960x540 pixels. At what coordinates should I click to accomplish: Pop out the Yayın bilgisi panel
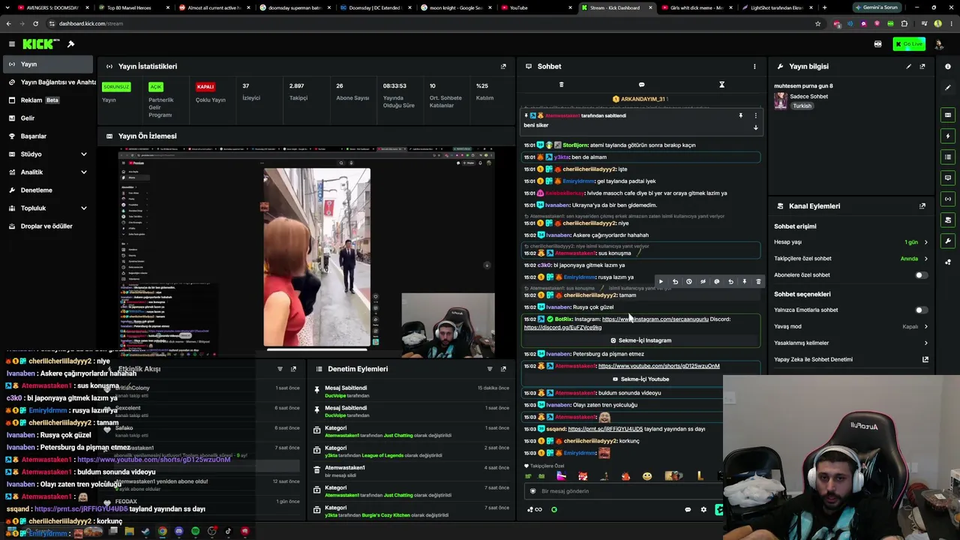tap(922, 67)
